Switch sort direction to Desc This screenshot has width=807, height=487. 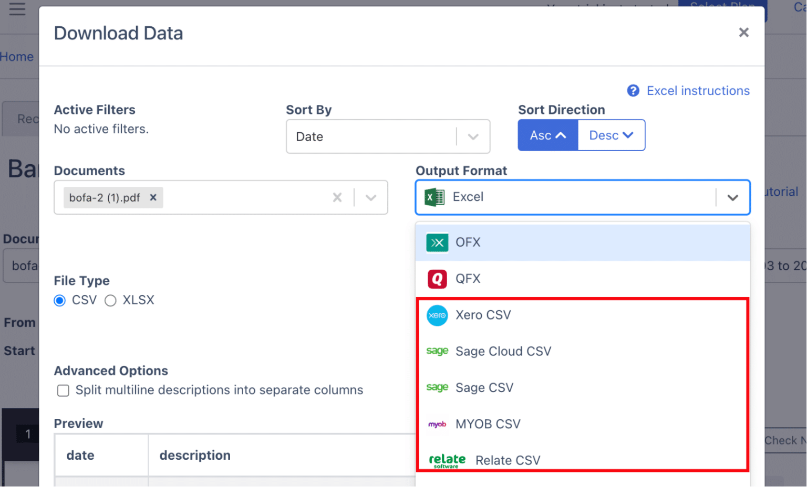click(x=611, y=135)
